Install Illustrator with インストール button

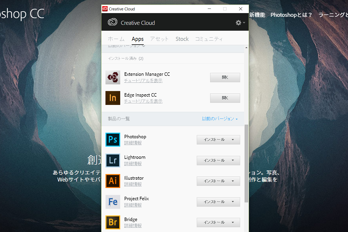[214, 181]
